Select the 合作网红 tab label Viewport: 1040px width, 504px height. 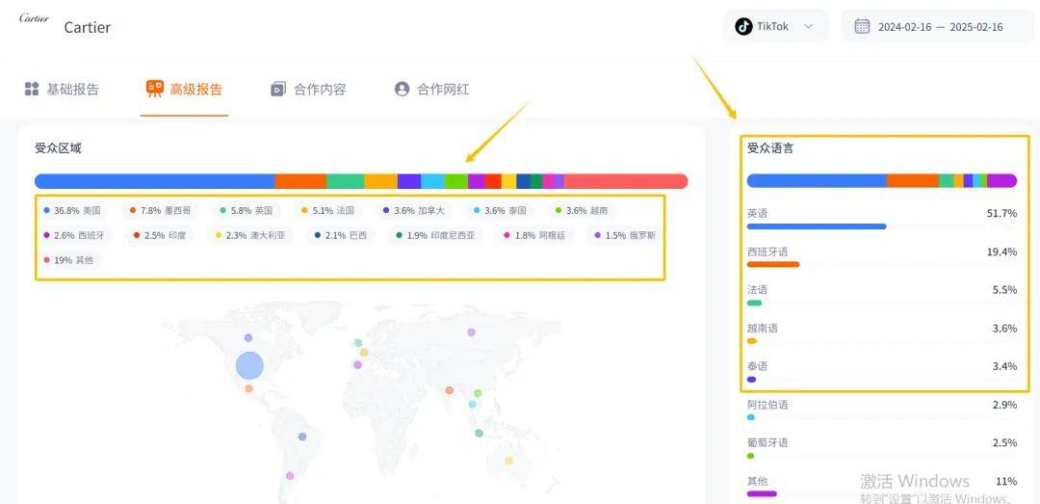pos(442,89)
